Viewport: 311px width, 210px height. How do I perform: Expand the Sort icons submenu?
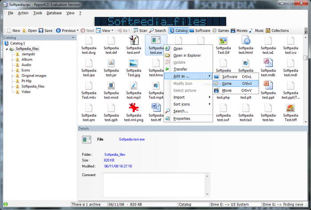point(188,104)
